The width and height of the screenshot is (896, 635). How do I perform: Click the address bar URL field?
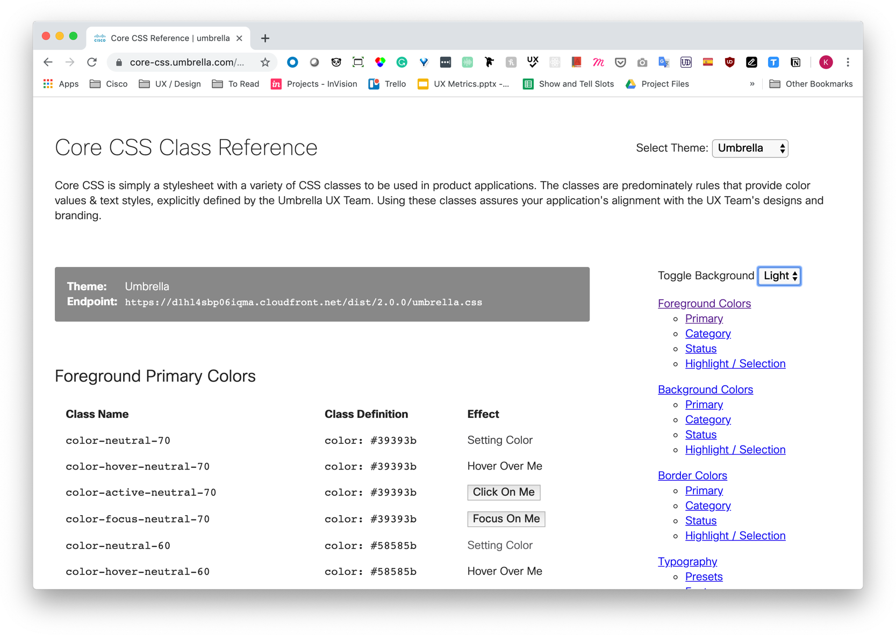coord(187,62)
